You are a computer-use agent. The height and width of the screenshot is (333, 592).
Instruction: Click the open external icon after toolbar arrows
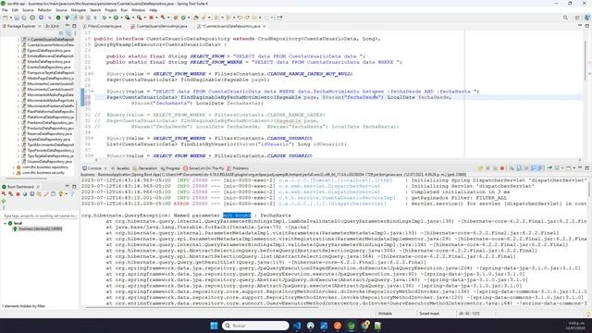(x=279, y=18)
